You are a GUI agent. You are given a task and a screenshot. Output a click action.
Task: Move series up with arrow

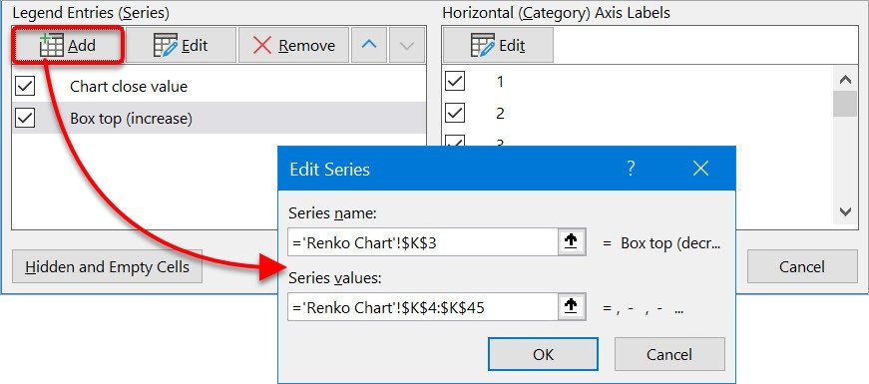pyautogui.click(x=369, y=46)
